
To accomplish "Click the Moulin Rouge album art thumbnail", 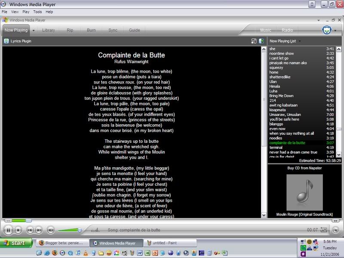I will [x=304, y=192].
